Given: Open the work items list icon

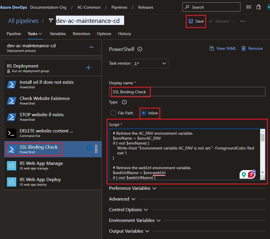Looking at the screenshot, I should 249,7.
